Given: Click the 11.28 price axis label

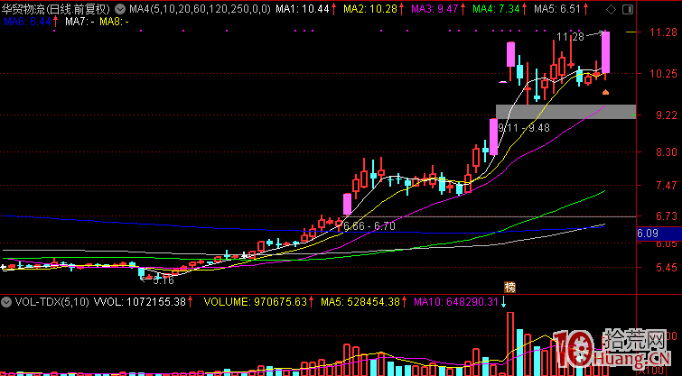Looking at the screenshot, I should pos(663,32).
